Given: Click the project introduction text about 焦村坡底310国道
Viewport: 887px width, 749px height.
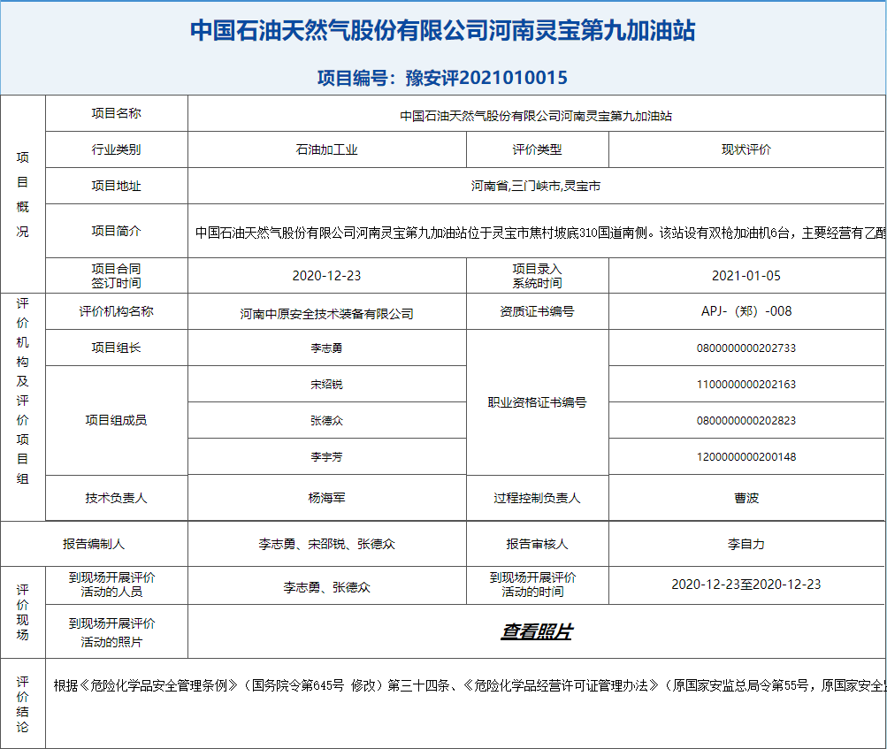Looking at the screenshot, I should 540,233.
